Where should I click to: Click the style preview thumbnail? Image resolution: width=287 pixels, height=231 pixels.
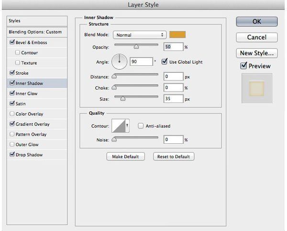pos(256,88)
